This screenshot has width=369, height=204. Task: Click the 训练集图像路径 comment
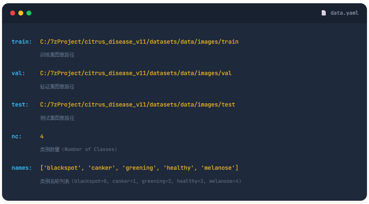coord(57,55)
